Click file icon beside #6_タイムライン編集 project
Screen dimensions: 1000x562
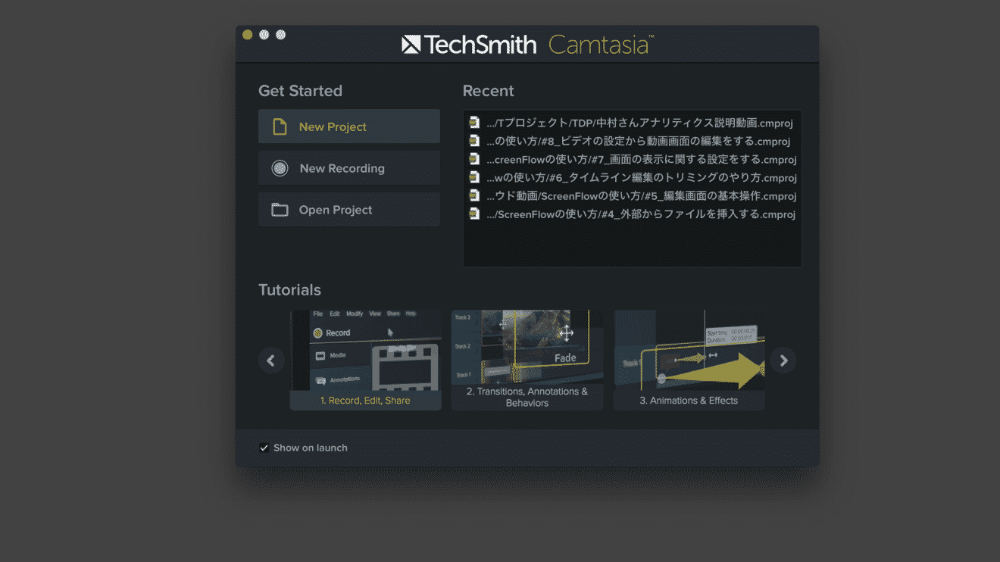(x=474, y=176)
